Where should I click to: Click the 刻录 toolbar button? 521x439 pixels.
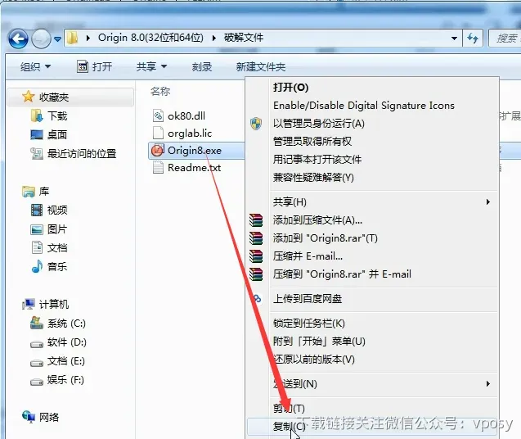[x=202, y=67]
